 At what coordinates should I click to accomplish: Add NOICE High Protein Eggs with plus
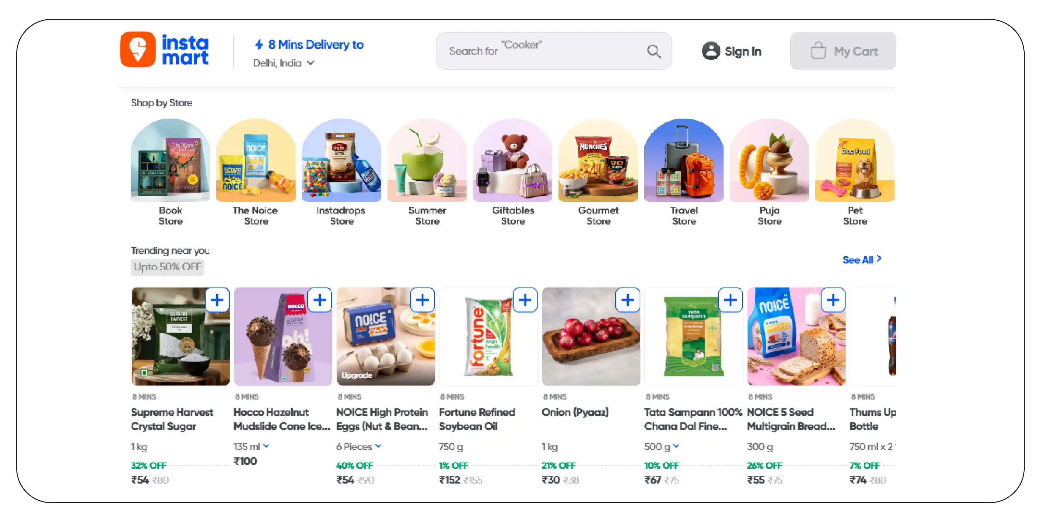pyautogui.click(x=422, y=300)
